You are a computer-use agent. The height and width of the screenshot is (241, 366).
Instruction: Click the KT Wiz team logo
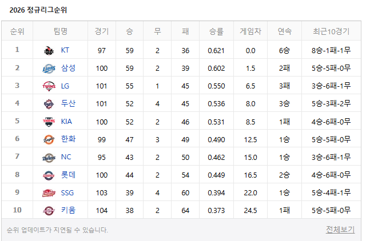coord(49,51)
